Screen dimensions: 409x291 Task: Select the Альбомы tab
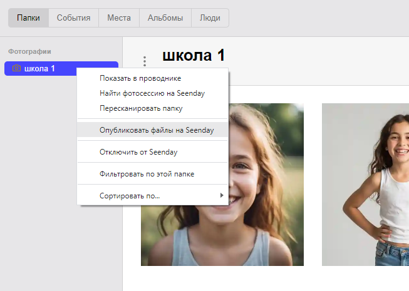[x=165, y=18]
